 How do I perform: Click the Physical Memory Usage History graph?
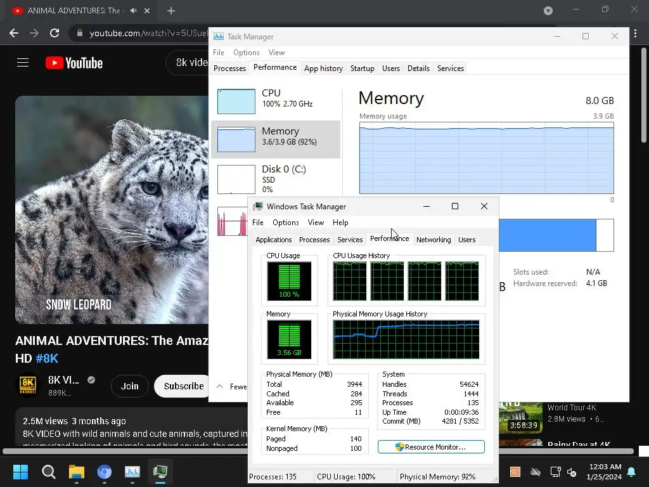[406, 339]
